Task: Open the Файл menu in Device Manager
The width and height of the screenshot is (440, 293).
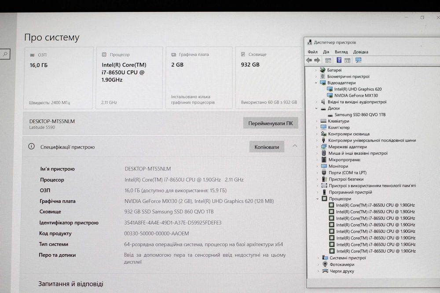Action: (x=312, y=52)
